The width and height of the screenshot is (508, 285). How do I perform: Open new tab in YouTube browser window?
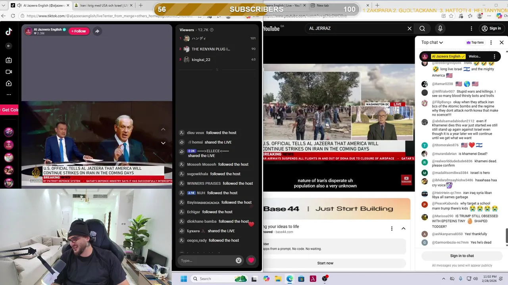(x=377, y=6)
